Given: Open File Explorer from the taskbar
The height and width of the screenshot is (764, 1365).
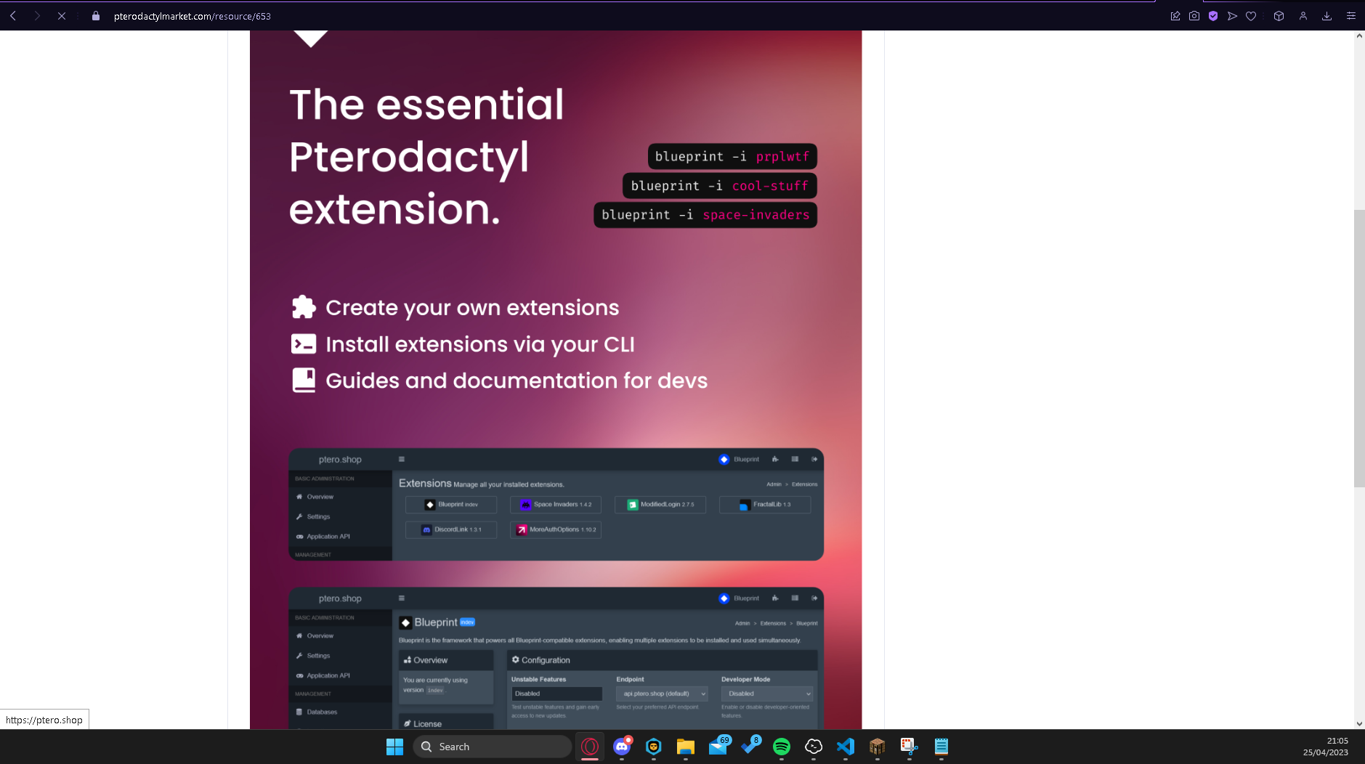Looking at the screenshot, I should coord(686,747).
